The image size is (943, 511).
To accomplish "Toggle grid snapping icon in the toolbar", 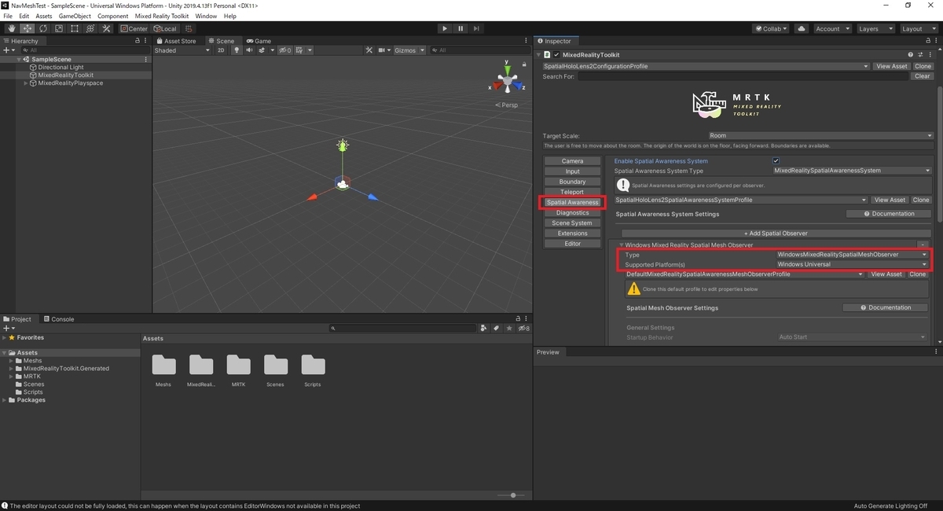I will [189, 28].
